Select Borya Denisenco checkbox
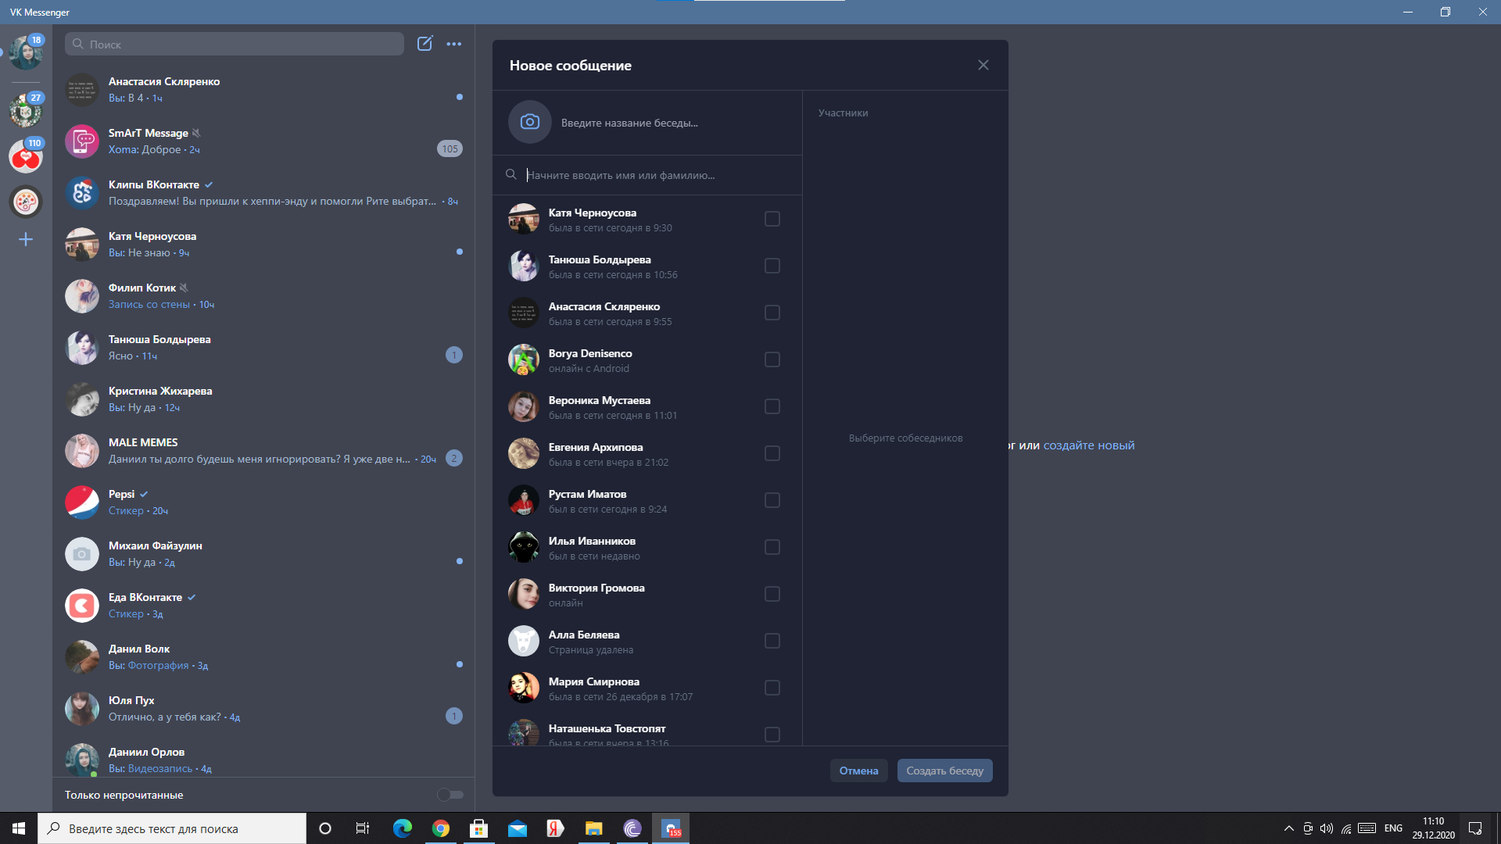Screen dimensions: 1501x844 coord(772,360)
